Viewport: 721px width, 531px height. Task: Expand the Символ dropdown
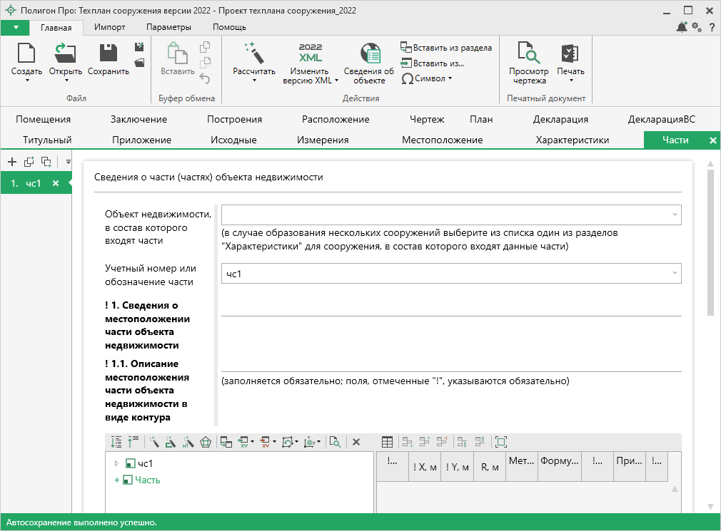(x=427, y=78)
